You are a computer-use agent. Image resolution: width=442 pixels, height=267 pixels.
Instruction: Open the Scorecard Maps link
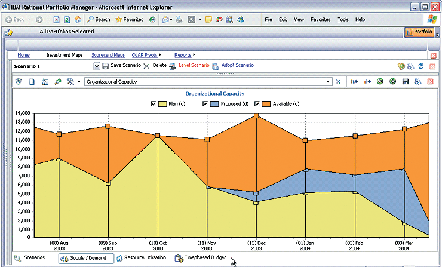[108, 55]
